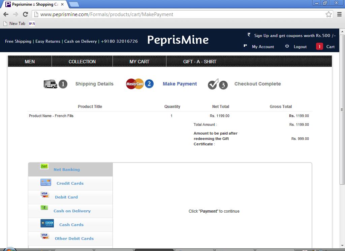Viewport: 345px width, 251px height.
Task: Open the MEN menu item
Action: [x=30, y=62]
